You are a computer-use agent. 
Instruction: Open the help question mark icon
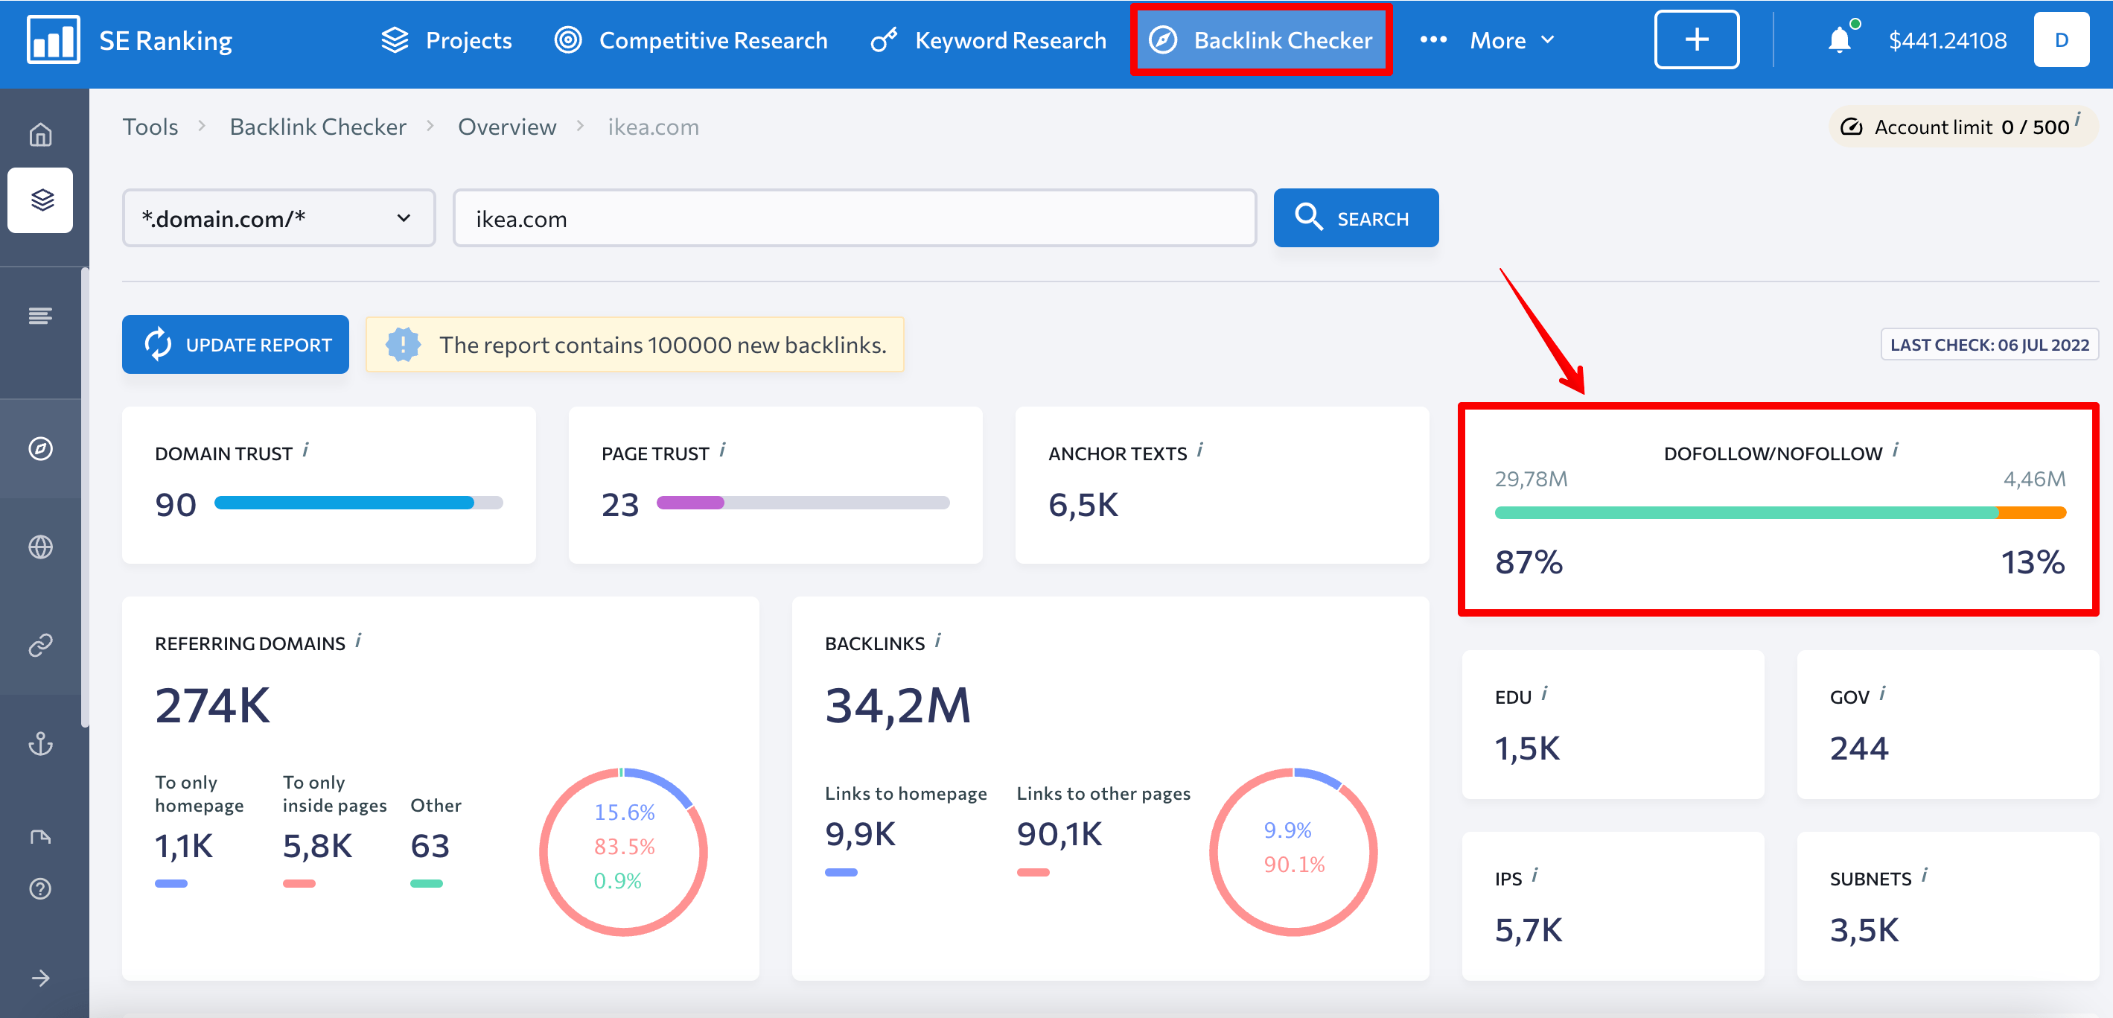pyautogui.click(x=40, y=889)
